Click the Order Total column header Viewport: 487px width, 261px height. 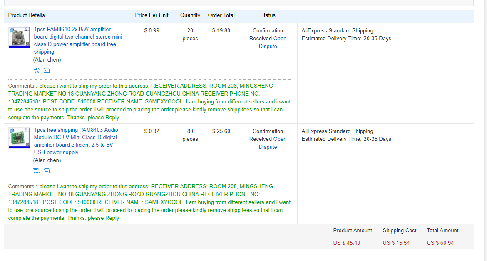click(x=221, y=15)
